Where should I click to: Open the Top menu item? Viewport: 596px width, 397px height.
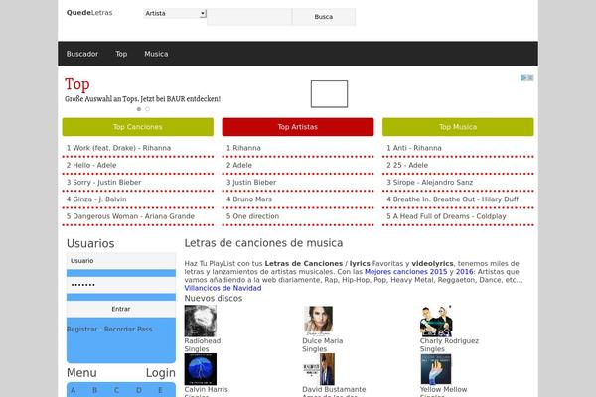(x=121, y=54)
